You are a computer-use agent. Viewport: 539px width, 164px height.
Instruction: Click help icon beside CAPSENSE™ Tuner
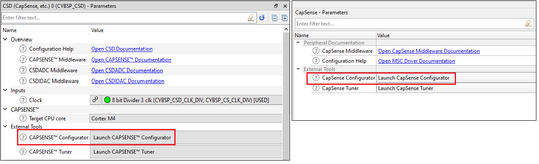pos(23,151)
